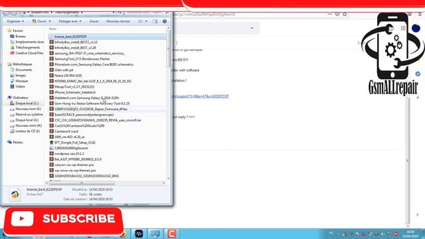Select Favoris in the navigation pane
Screen dimensions: 425x239
click(18, 31)
